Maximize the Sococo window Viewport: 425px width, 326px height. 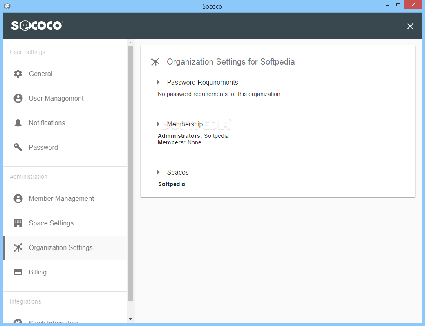click(398, 5)
